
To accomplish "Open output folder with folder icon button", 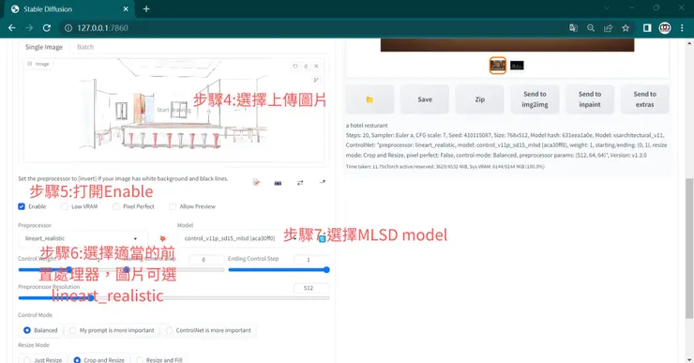I will (370, 99).
